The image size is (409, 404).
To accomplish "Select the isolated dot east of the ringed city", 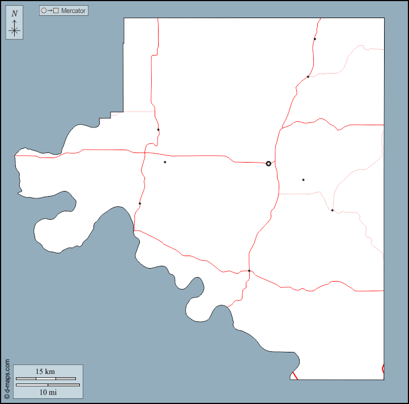I will tap(303, 180).
